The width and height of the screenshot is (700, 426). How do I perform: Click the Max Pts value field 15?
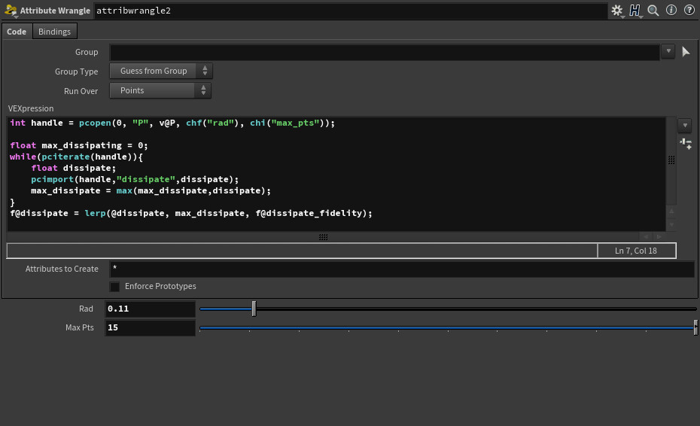[x=150, y=327]
